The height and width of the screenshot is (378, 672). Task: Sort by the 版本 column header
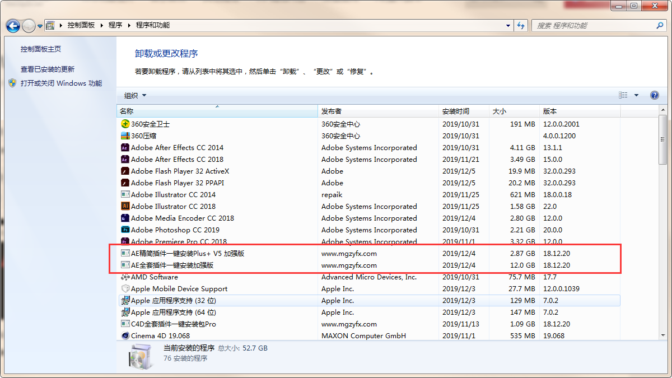pyautogui.click(x=580, y=111)
